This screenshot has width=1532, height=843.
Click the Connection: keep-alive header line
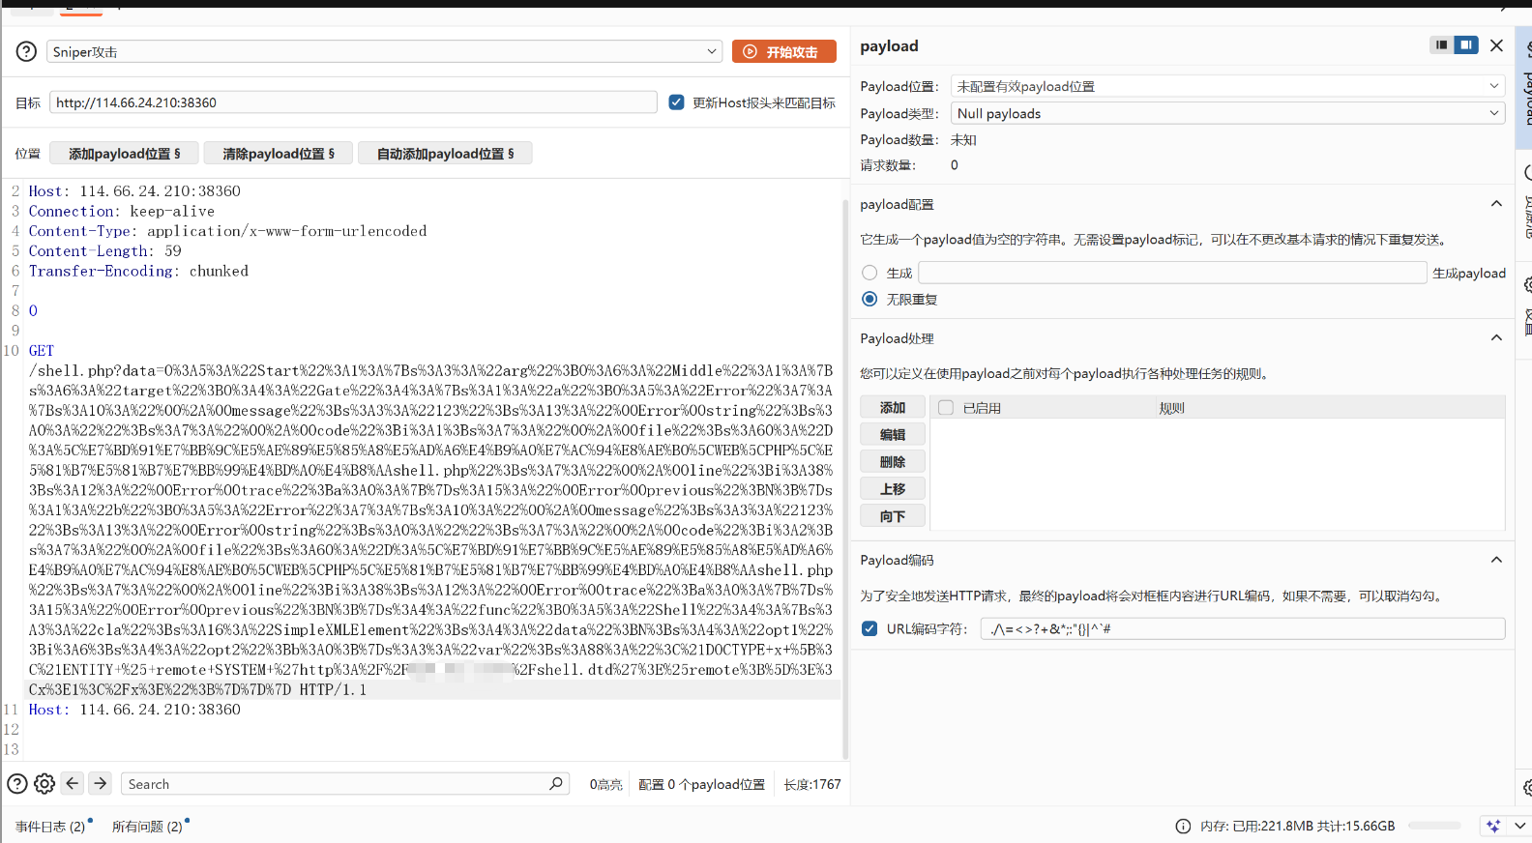pyautogui.click(x=122, y=211)
